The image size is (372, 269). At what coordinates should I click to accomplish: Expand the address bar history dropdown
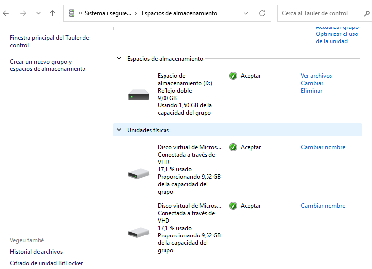point(247,13)
